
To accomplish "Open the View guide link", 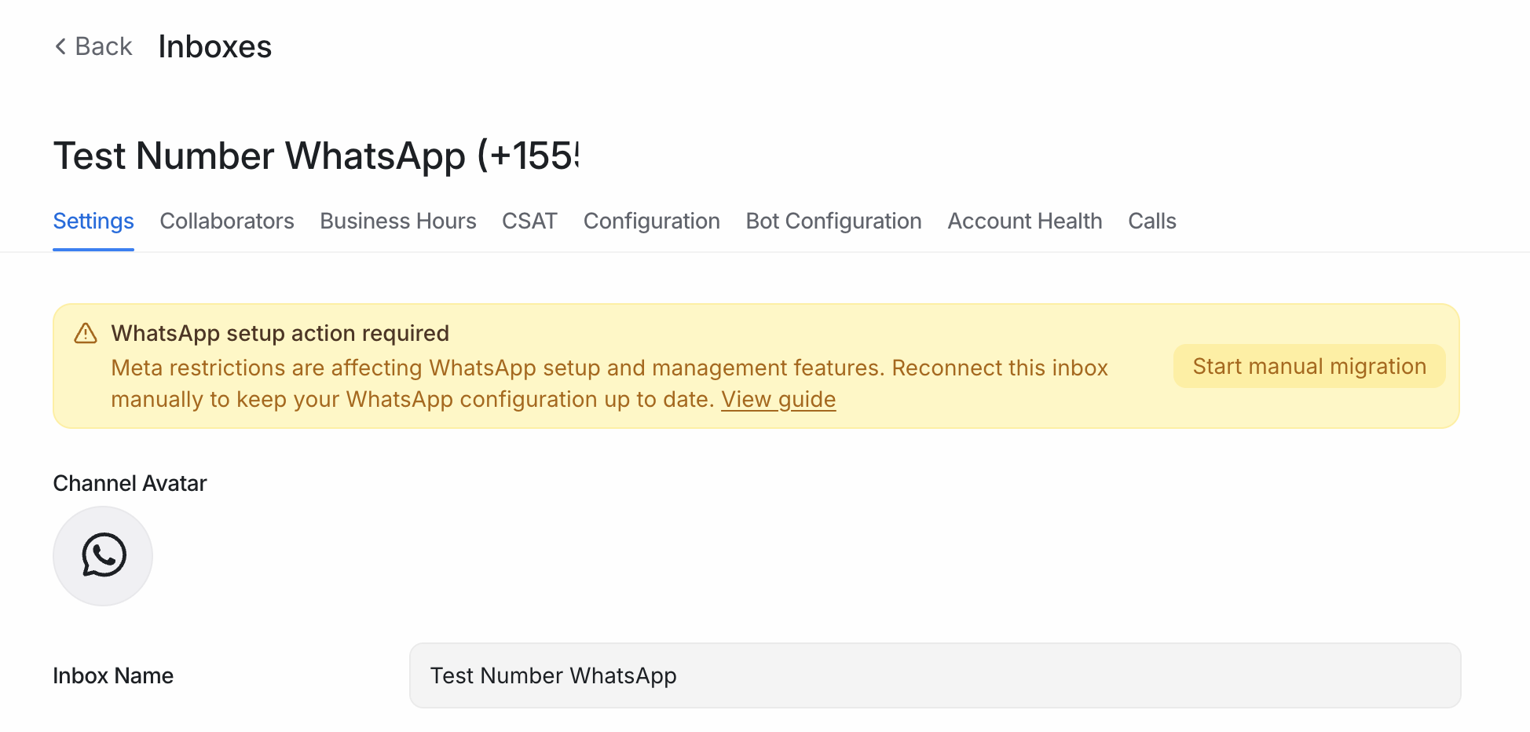I will [778, 399].
